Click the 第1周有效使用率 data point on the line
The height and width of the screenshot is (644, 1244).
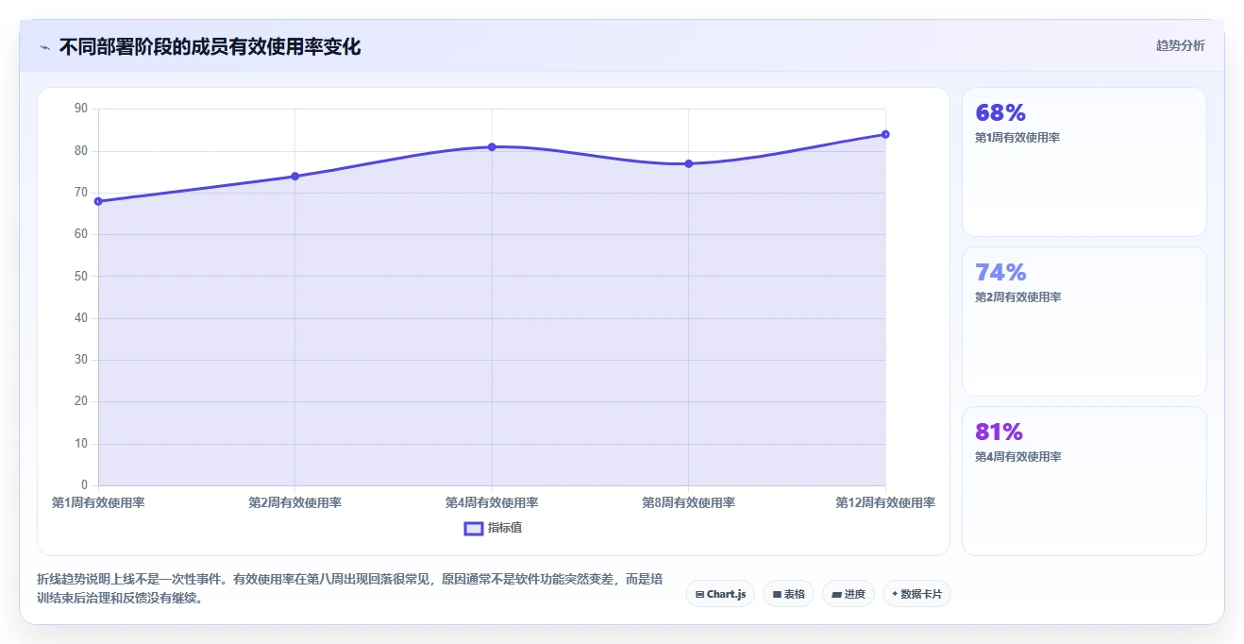point(98,201)
